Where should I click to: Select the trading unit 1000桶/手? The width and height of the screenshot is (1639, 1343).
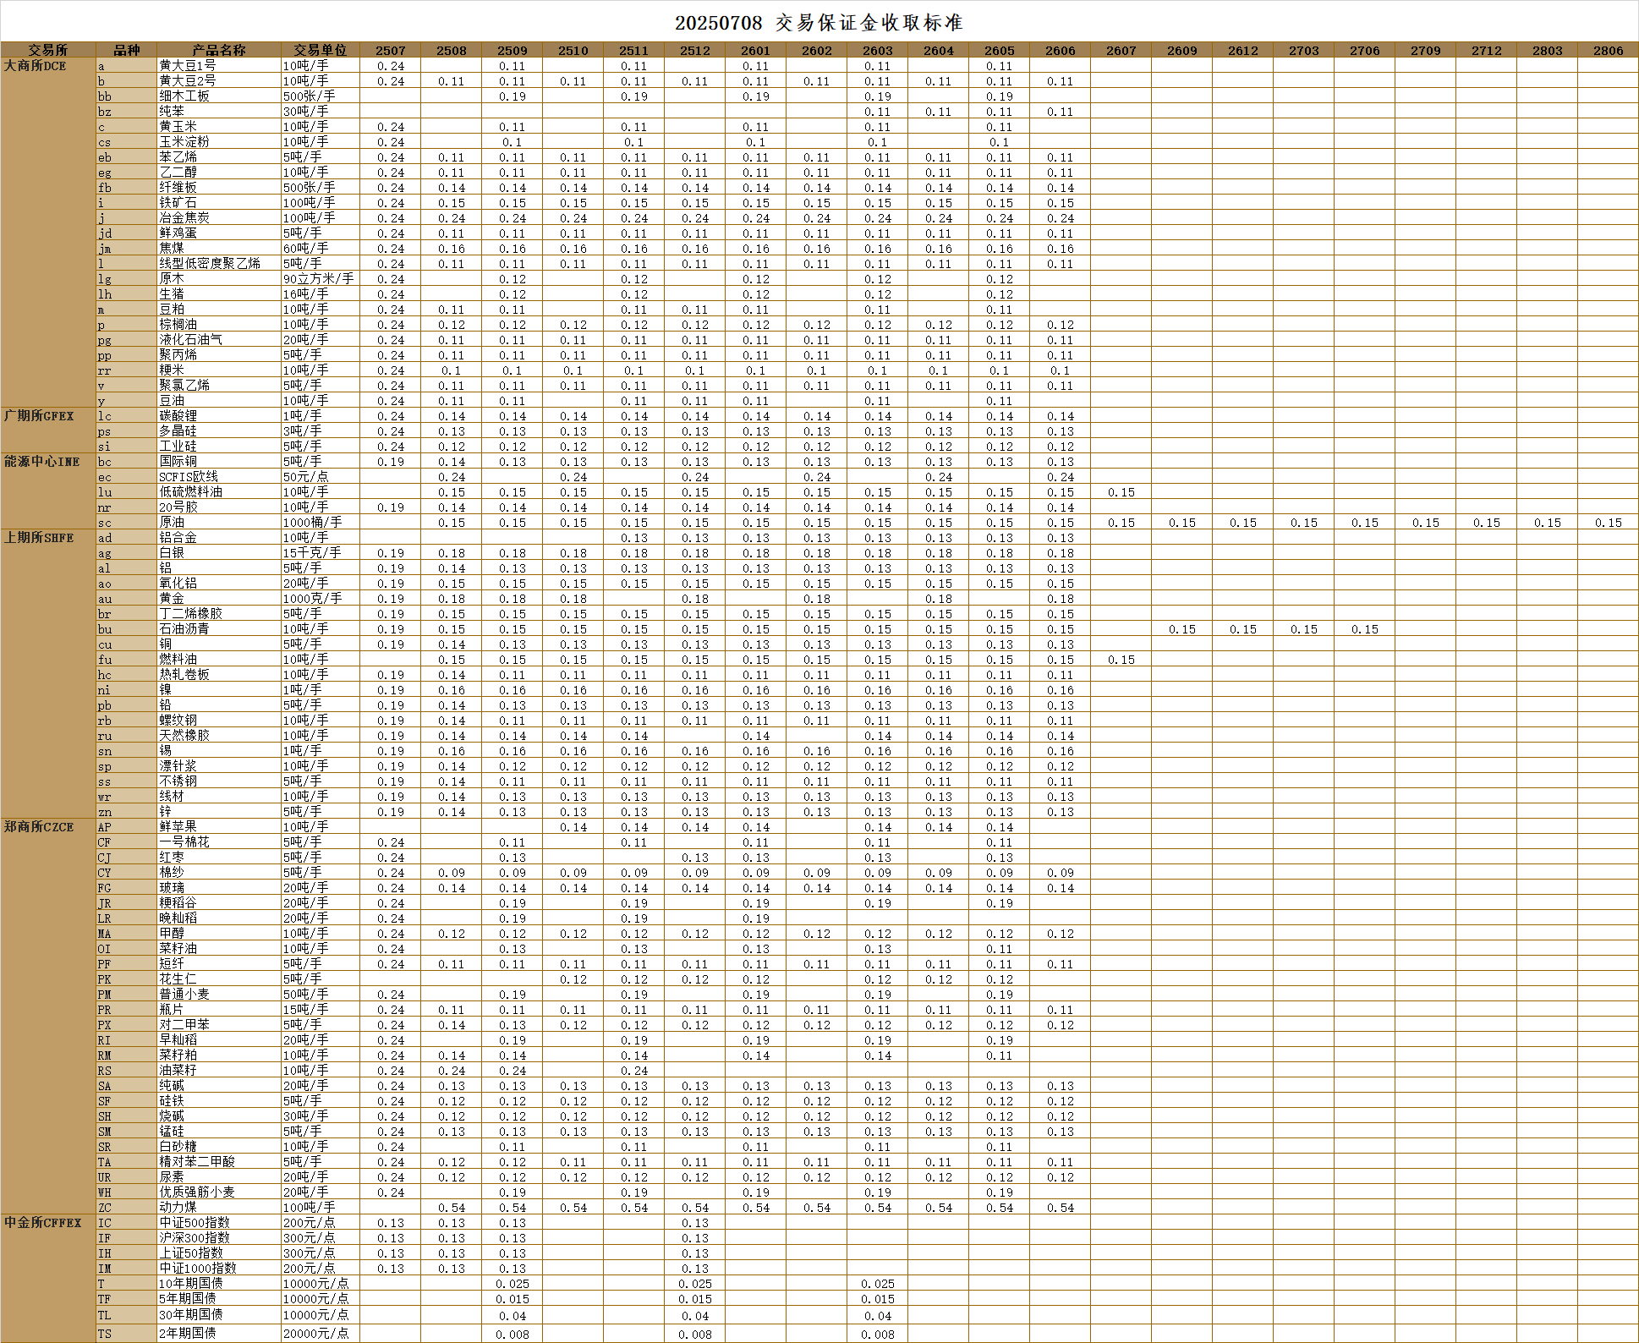point(313,523)
